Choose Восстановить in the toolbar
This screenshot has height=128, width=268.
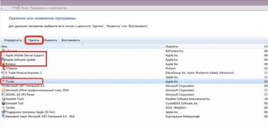(70, 40)
